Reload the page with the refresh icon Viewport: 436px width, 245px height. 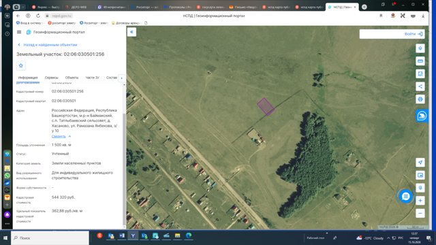pos(38,16)
